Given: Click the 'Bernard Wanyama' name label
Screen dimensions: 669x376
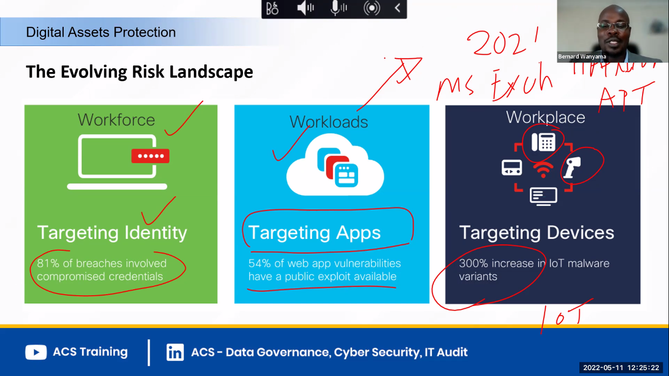Looking at the screenshot, I should pyautogui.click(x=582, y=57).
